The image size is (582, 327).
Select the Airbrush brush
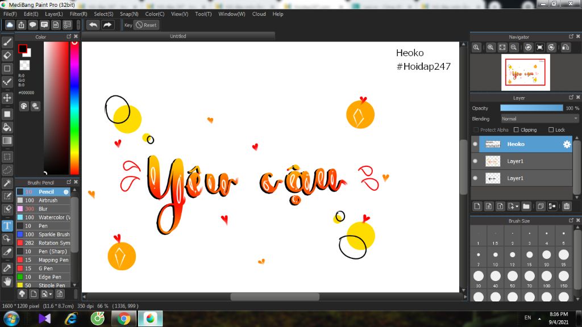pyautogui.click(x=43, y=200)
